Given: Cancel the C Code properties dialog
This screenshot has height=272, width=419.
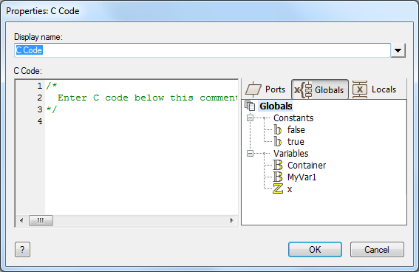Looking at the screenshot, I should click(377, 250).
